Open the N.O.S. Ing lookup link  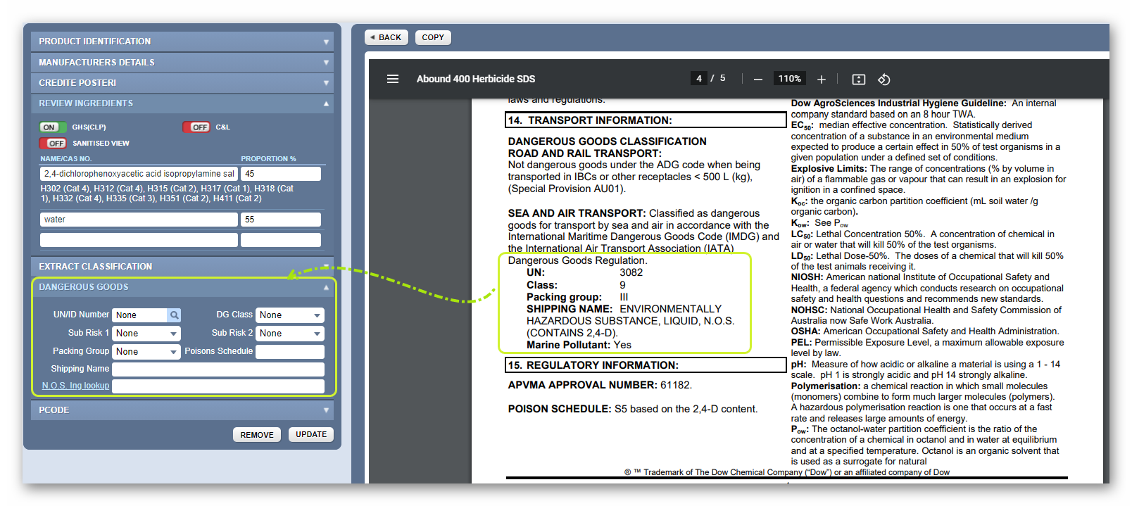coord(75,386)
